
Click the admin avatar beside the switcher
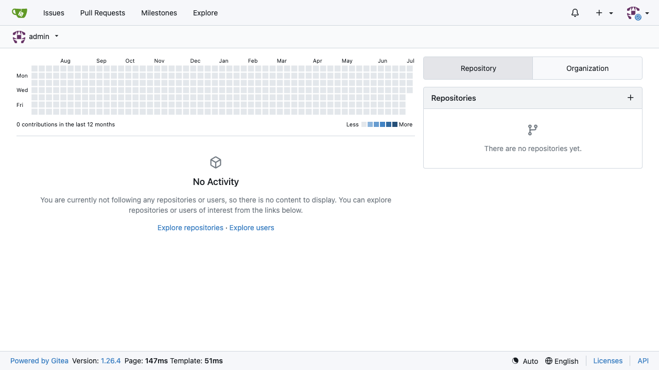point(19,36)
